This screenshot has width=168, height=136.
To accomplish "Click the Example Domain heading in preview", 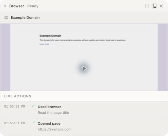I will (50, 36).
